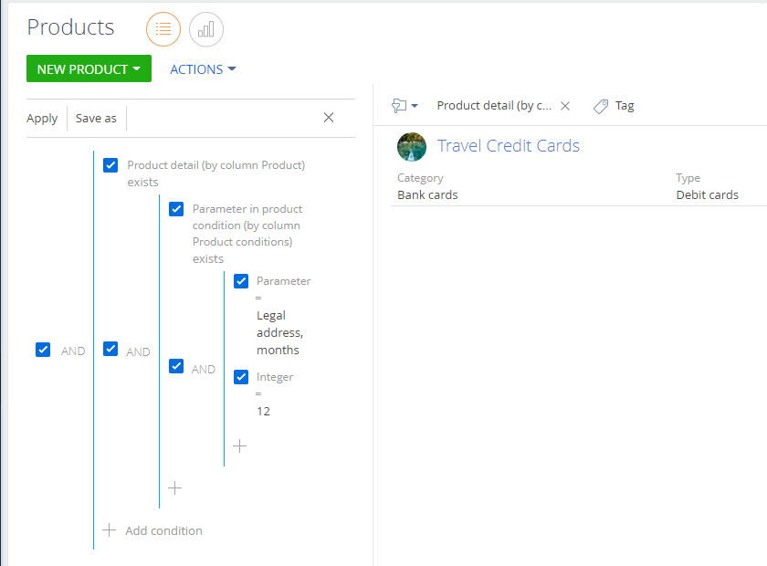Uncheck the Product detail exists condition
The height and width of the screenshot is (566, 767).
point(110,165)
